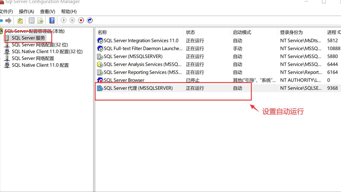Click the SQL Server 服务 tree icon
Screen dimensions: 341x192
pos(7,38)
